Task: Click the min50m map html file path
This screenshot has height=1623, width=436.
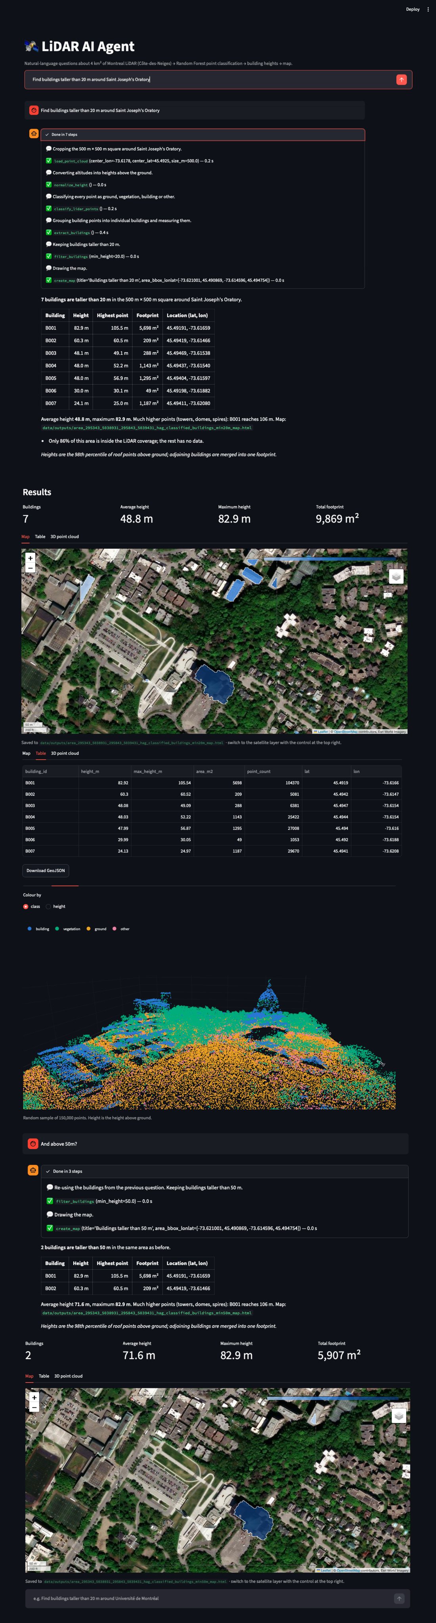Action: tap(147, 1313)
